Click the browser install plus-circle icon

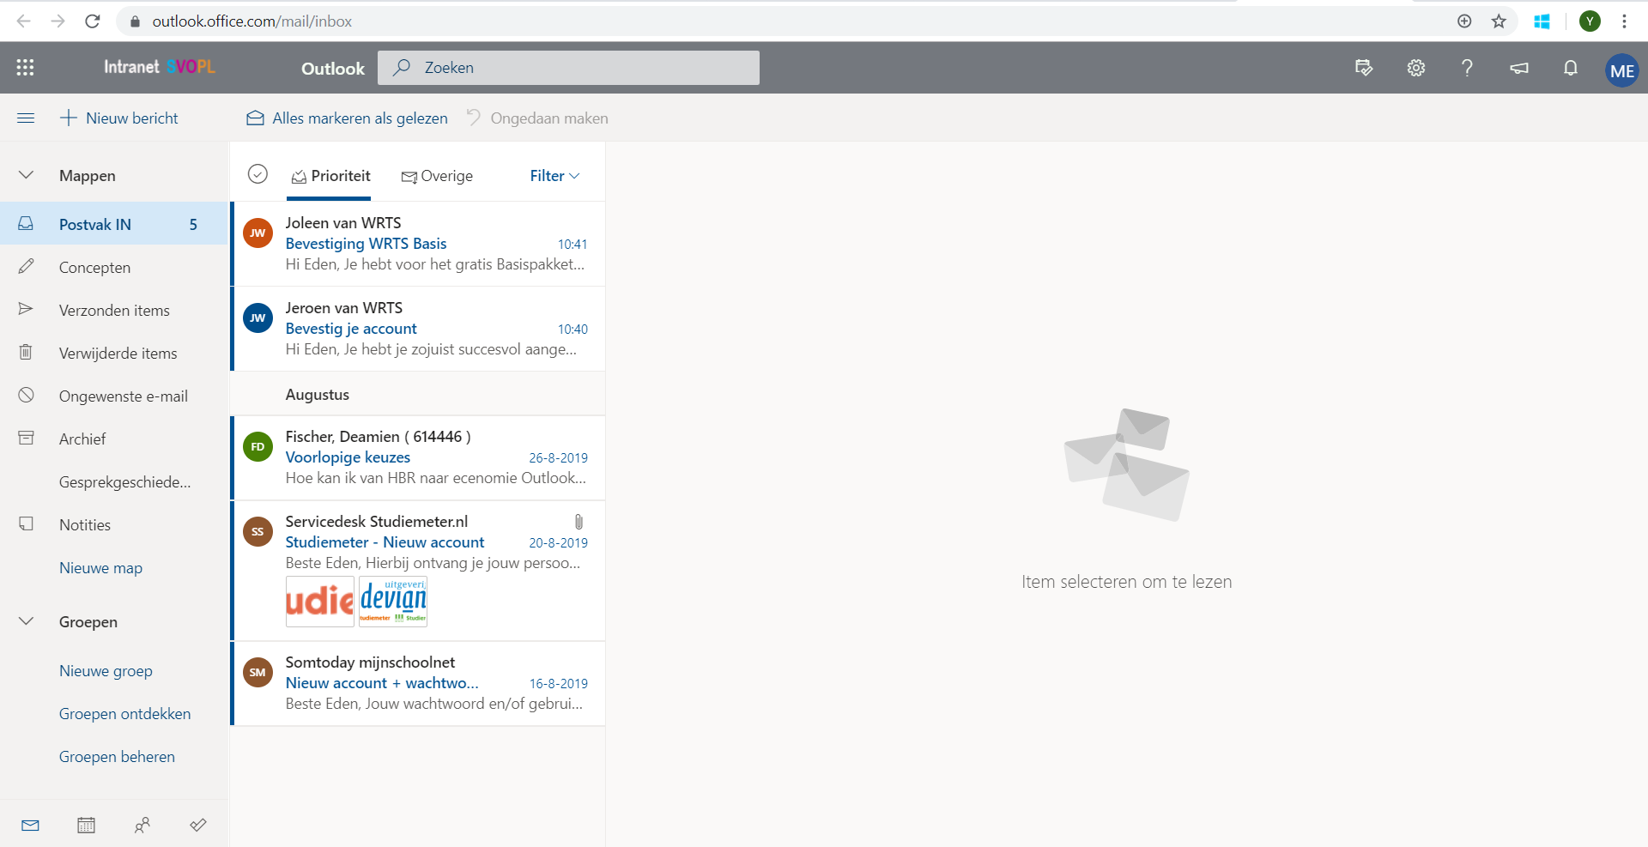pyautogui.click(x=1464, y=21)
